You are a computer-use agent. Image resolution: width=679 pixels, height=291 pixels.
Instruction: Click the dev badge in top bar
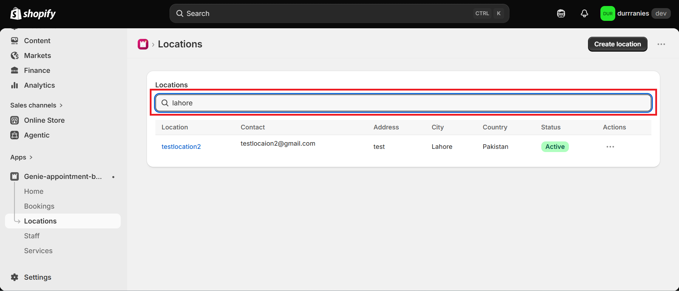click(x=661, y=13)
